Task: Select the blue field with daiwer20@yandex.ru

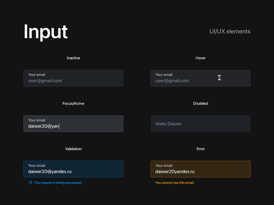Action: (x=73, y=169)
